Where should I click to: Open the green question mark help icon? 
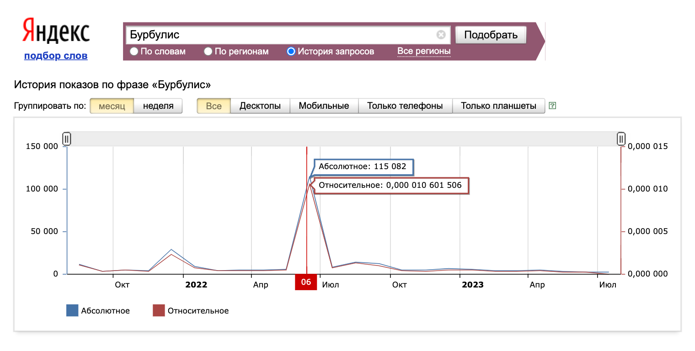[552, 106]
